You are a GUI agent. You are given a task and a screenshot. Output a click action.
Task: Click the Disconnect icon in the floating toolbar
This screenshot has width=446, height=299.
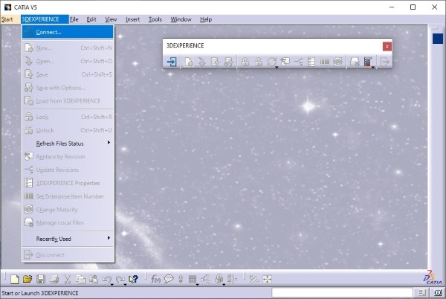point(385,62)
